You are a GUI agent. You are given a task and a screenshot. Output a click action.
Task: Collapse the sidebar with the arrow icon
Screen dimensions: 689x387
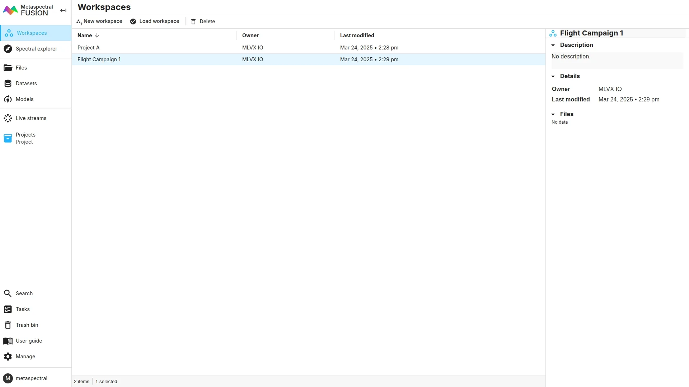point(63,10)
